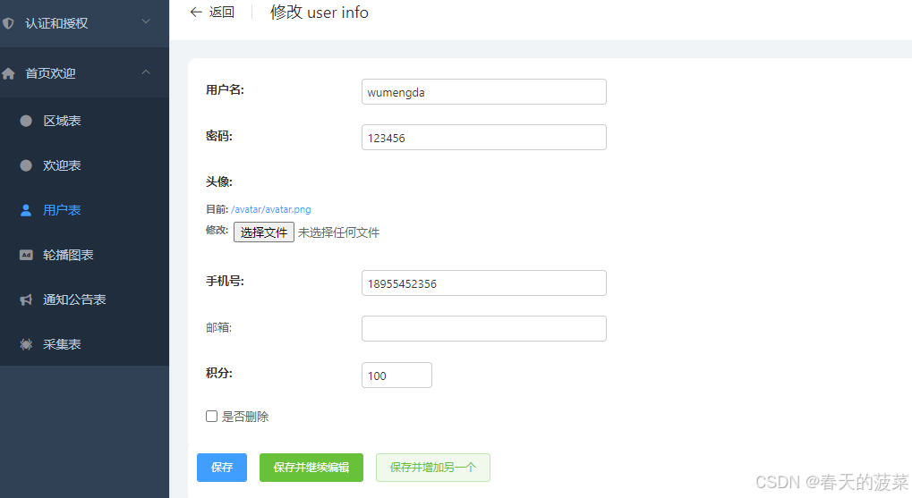Image resolution: width=912 pixels, height=498 pixels.
Task: Click the 是否删除 checkbox label
Action: [x=245, y=417]
